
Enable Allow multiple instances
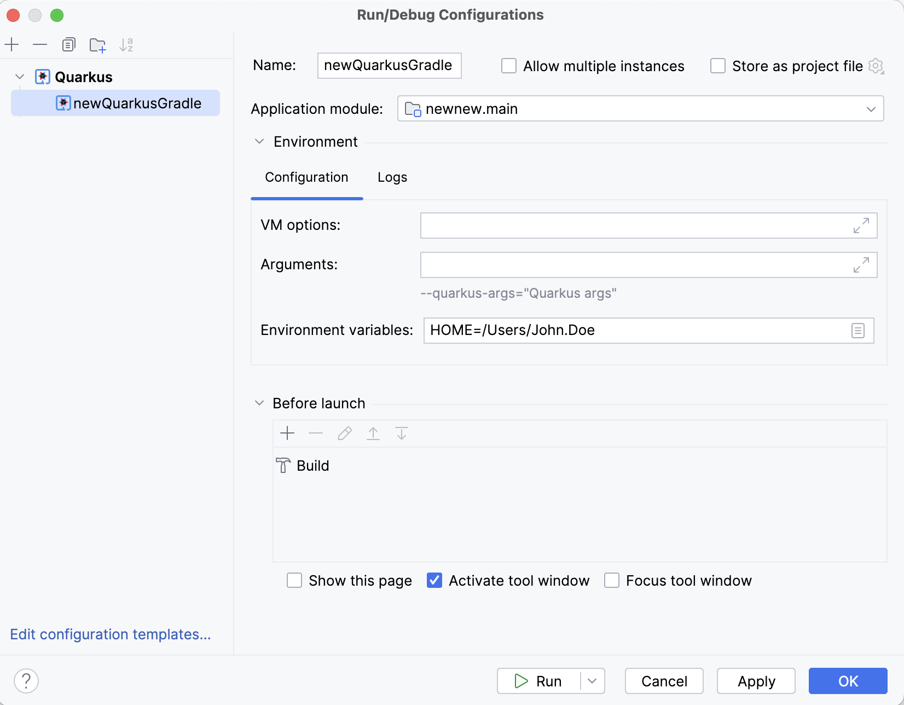tap(509, 66)
